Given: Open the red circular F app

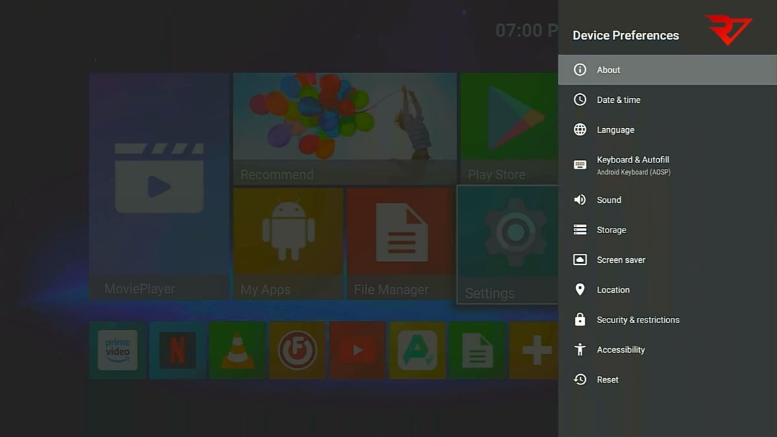Looking at the screenshot, I should click(x=298, y=350).
